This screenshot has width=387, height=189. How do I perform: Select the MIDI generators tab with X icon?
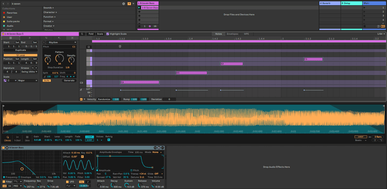(x=72, y=38)
